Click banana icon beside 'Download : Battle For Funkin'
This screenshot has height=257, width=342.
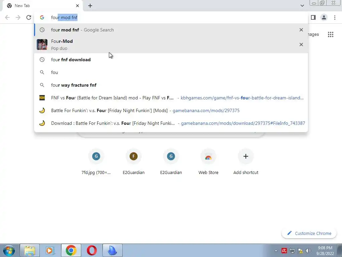tap(42, 123)
